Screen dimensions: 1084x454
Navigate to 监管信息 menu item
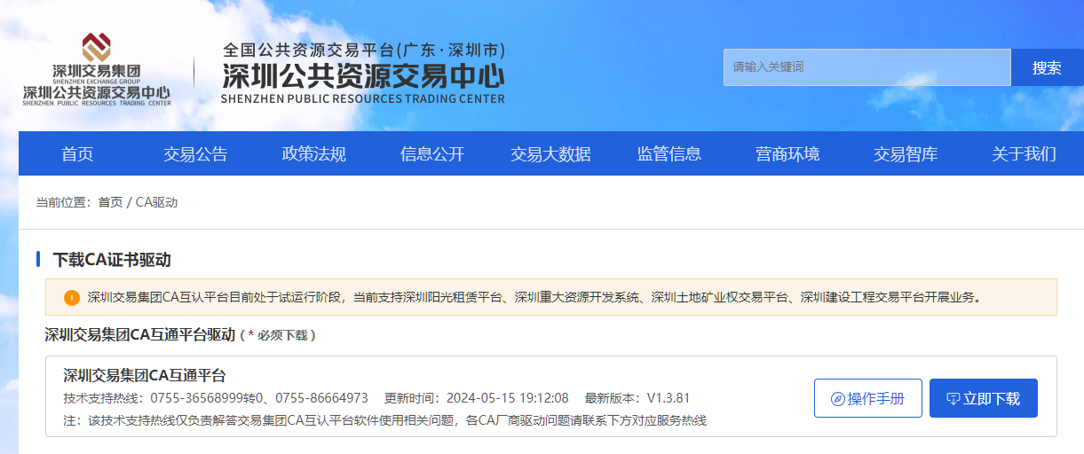pyautogui.click(x=669, y=154)
